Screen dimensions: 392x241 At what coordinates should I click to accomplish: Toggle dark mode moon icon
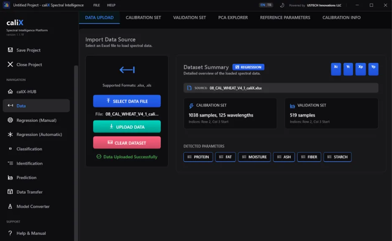coord(282,5)
